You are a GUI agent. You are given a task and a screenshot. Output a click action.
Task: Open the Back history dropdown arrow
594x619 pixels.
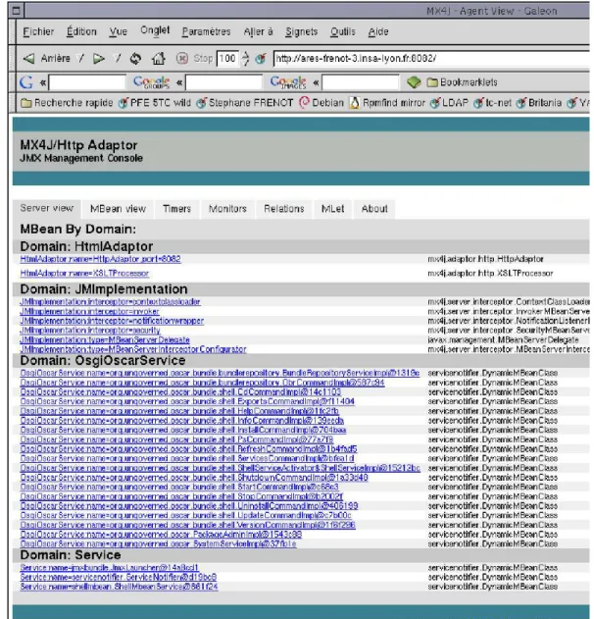(x=80, y=59)
